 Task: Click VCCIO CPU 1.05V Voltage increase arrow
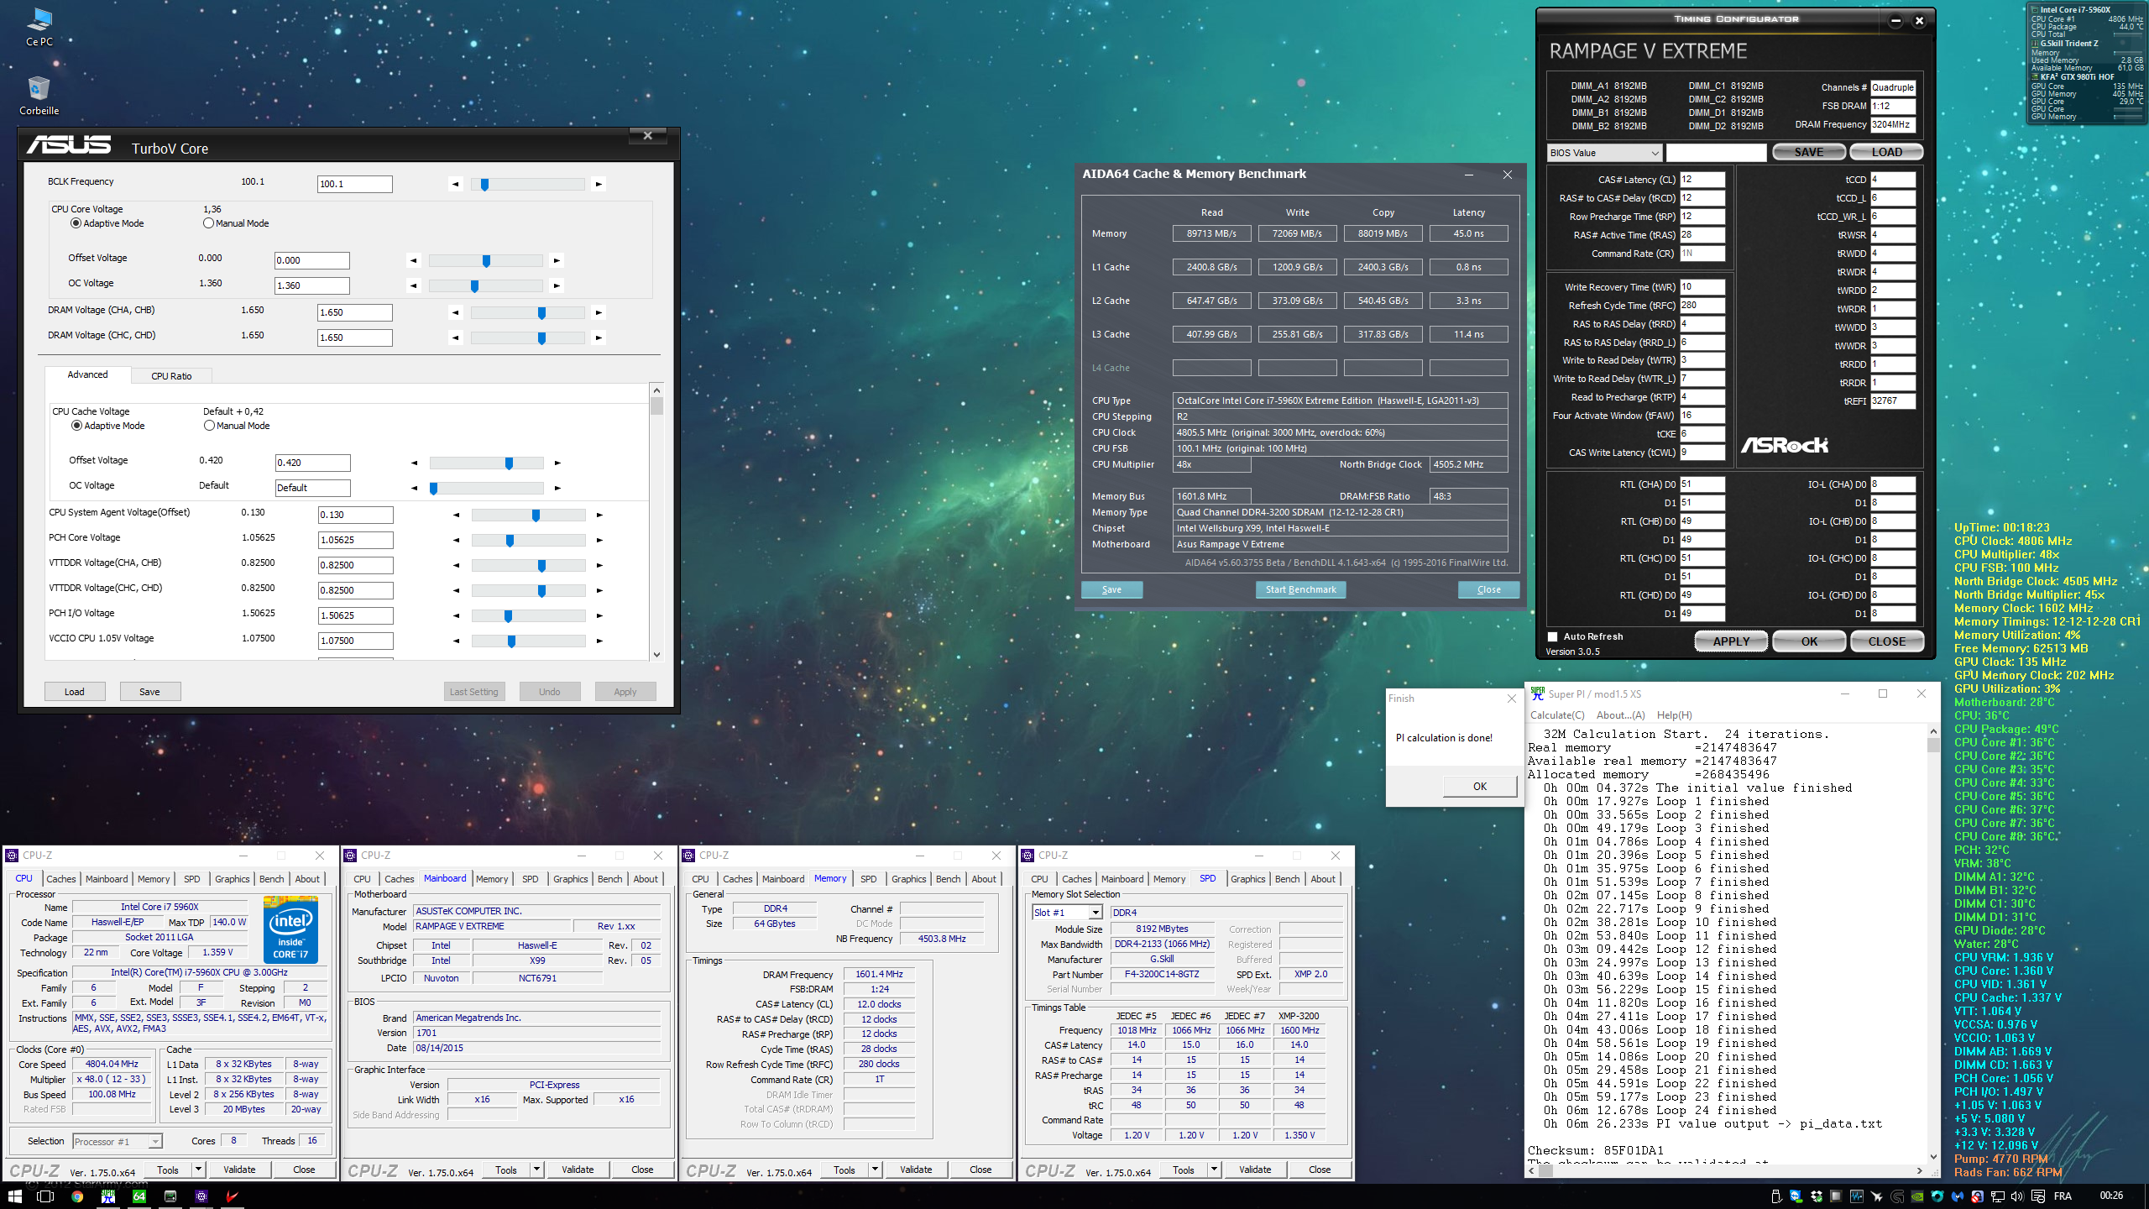[599, 641]
